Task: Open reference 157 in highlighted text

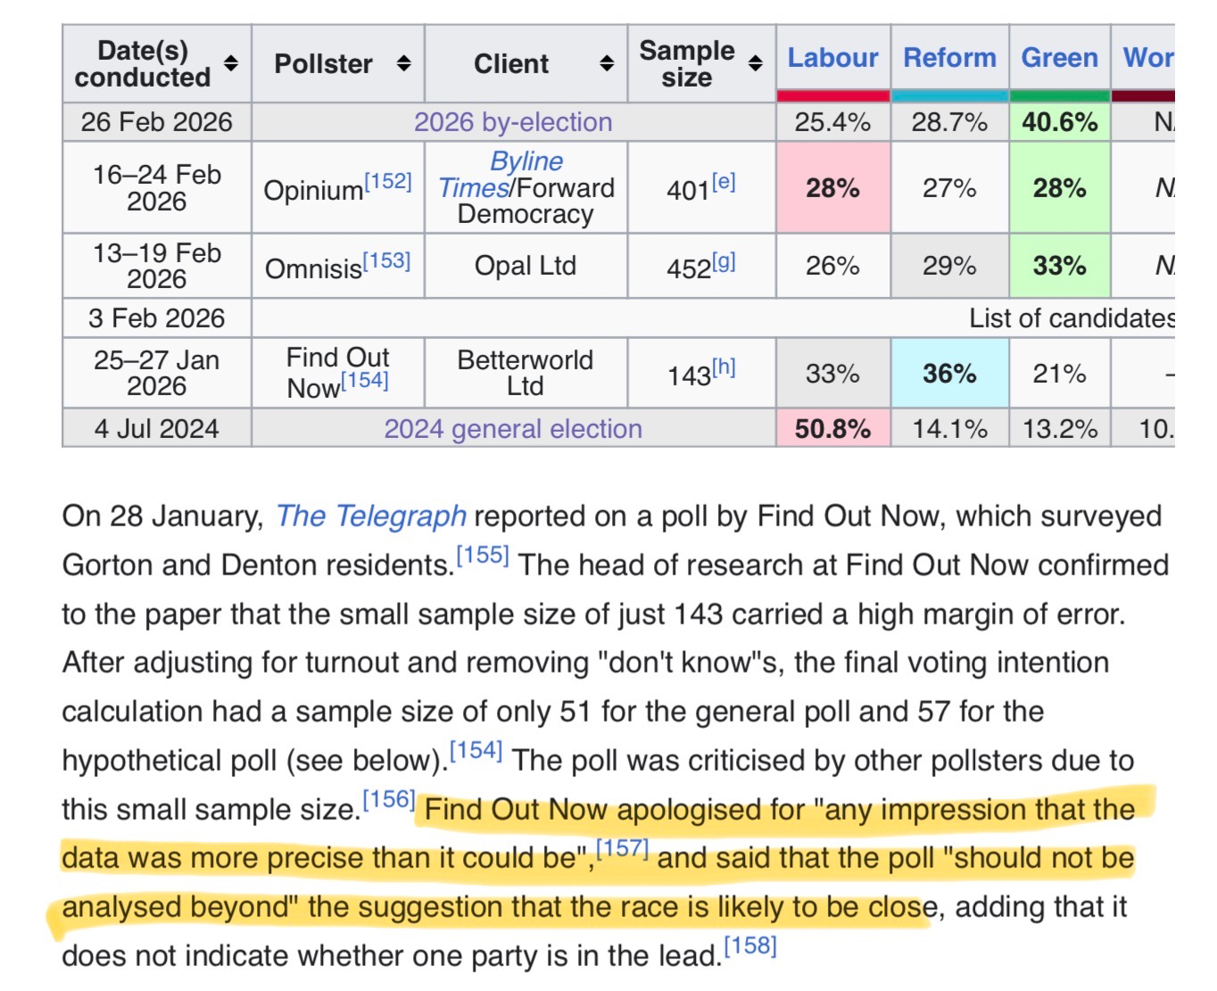Action: [x=622, y=848]
